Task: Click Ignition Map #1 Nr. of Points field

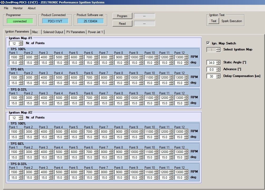Action: point(14,43)
